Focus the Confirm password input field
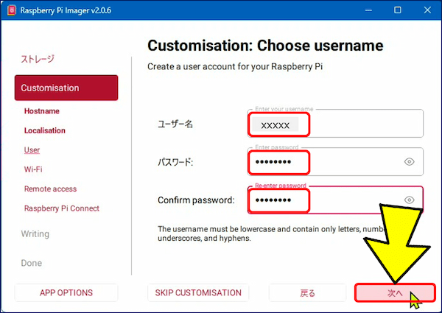The height and width of the screenshot is (313, 442). [x=335, y=200]
